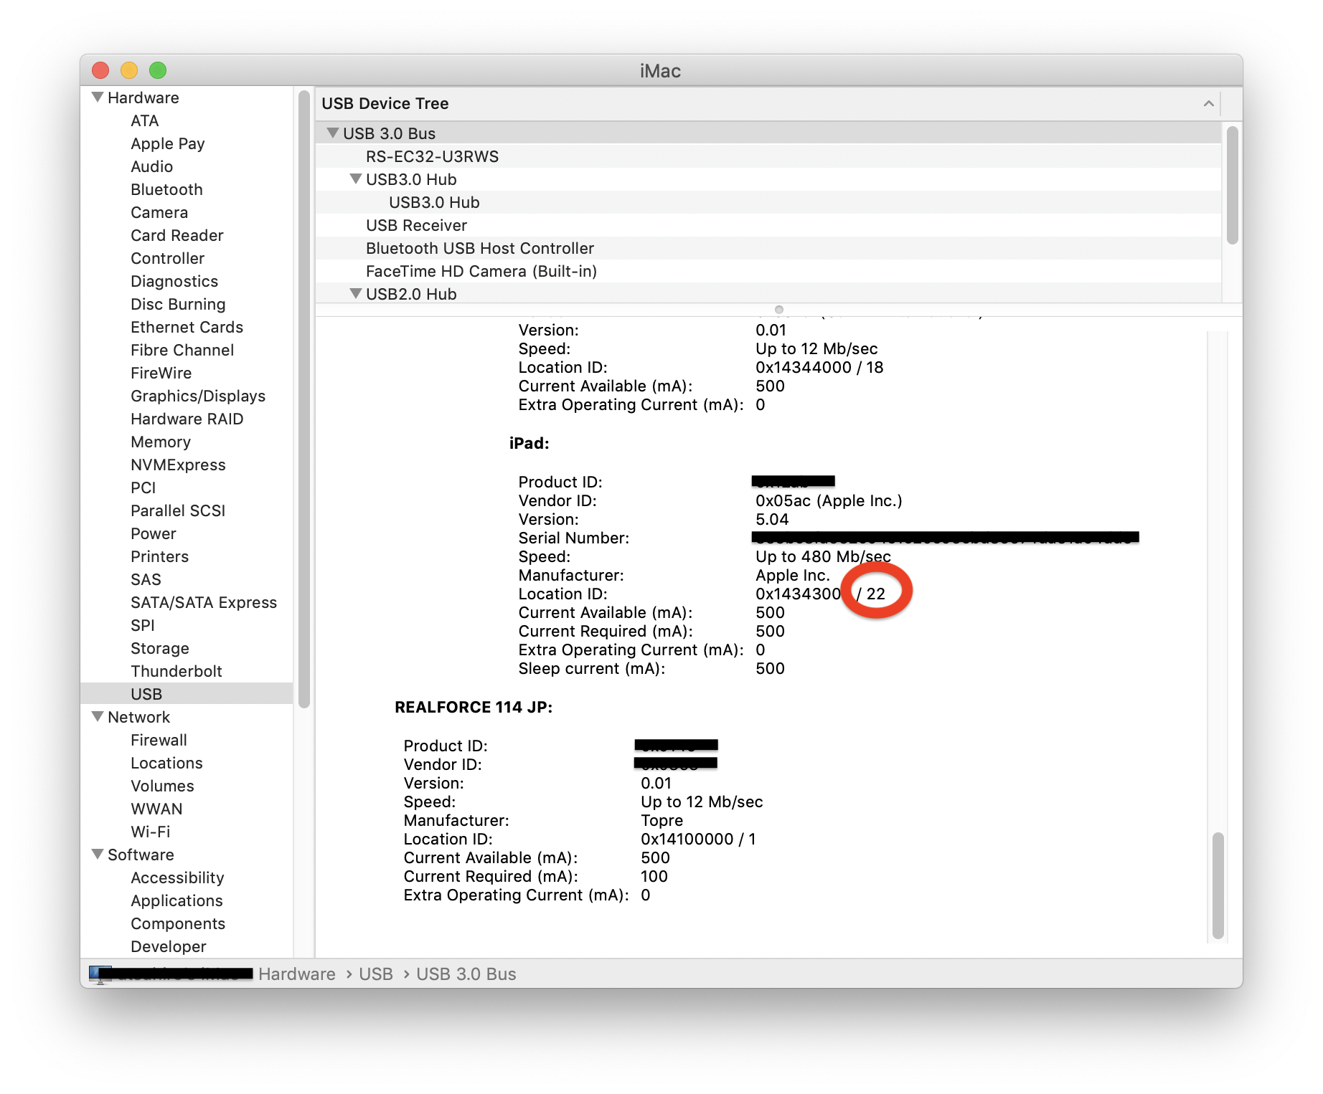This screenshot has width=1323, height=1094.
Task: Select Locations under Network
Action: 166,763
